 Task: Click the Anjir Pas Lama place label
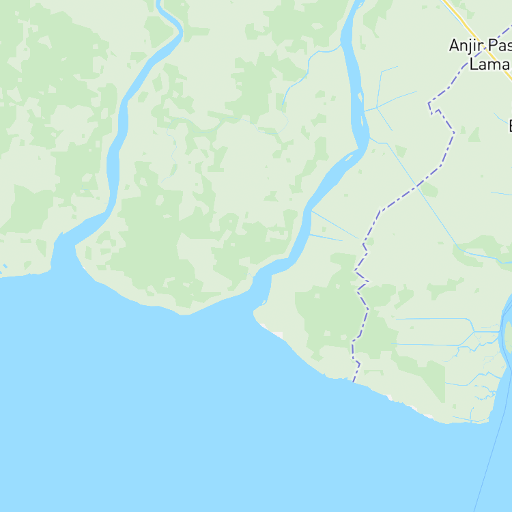(481, 55)
